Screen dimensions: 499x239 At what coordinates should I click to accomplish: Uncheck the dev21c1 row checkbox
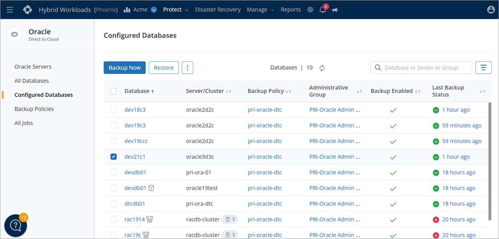coord(114,156)
